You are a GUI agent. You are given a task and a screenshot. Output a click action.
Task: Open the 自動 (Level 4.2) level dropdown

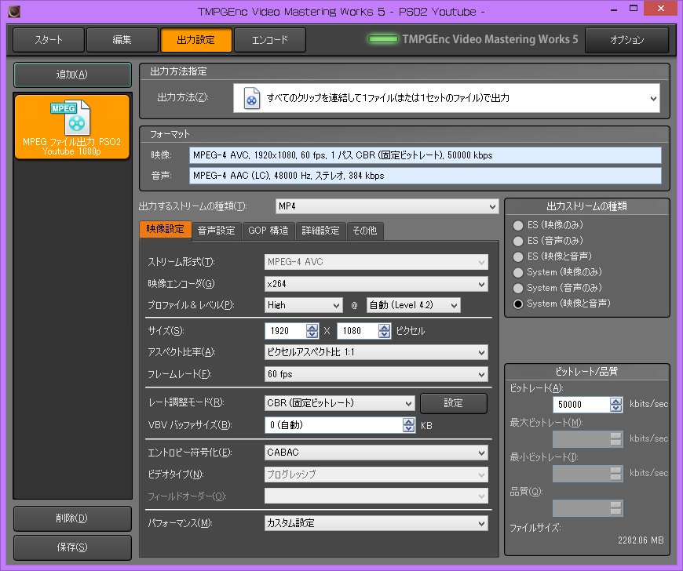[x=414, y=305]
